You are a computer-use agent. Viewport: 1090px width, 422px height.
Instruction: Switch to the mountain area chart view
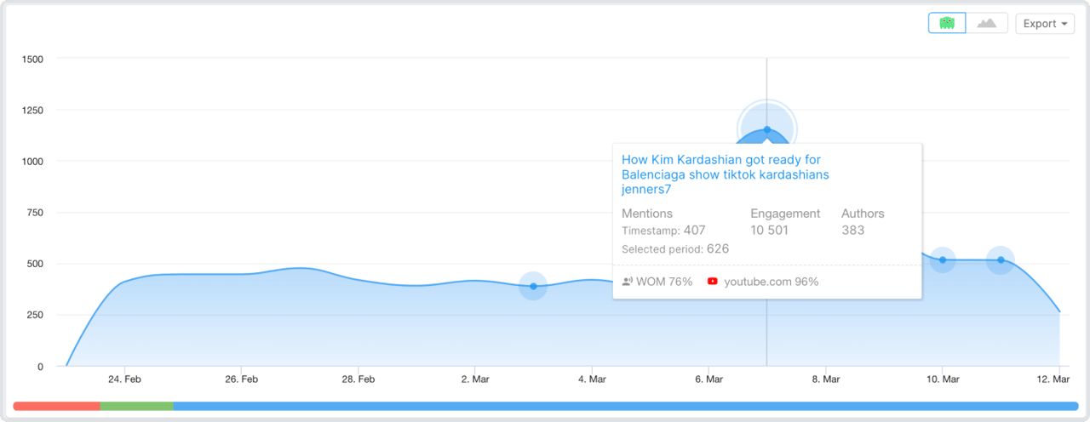click(x=987, y=23)
